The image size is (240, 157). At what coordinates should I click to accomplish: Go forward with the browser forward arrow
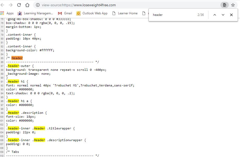click(x=11, y=5)
